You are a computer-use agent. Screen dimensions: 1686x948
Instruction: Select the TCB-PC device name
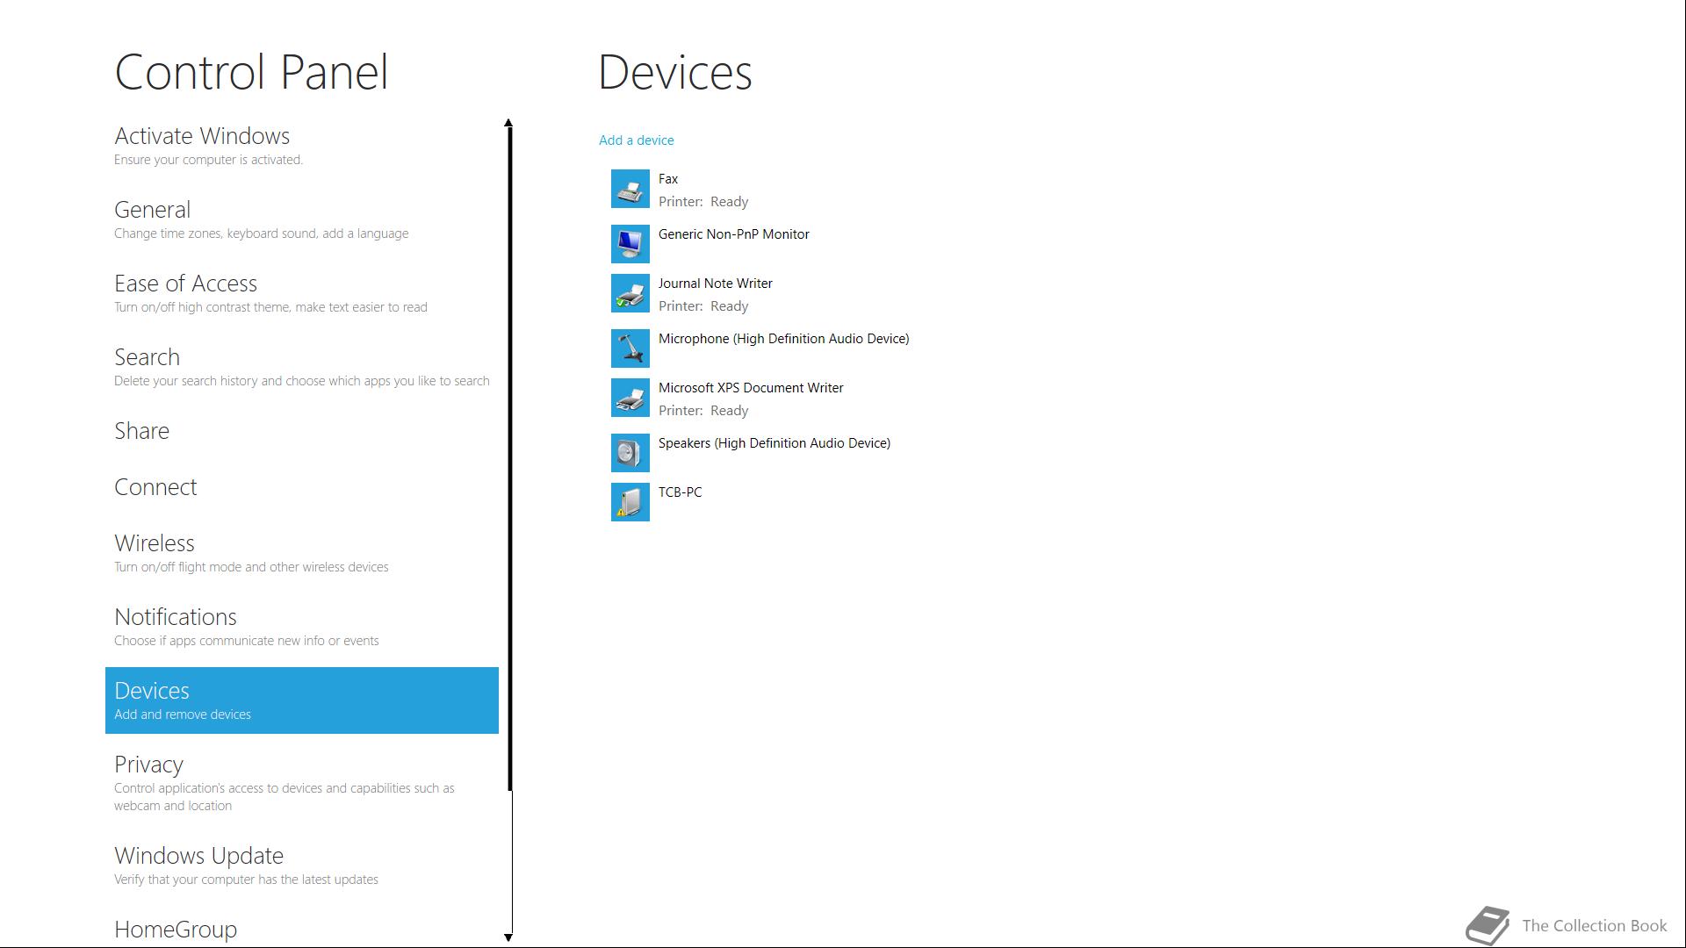pos(681,492)
